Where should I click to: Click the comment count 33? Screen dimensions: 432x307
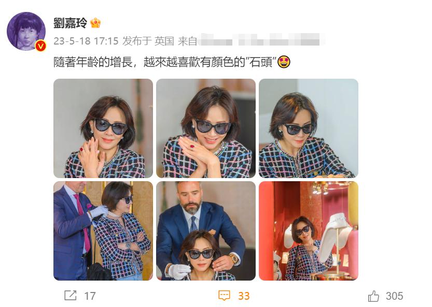[244, 296]
